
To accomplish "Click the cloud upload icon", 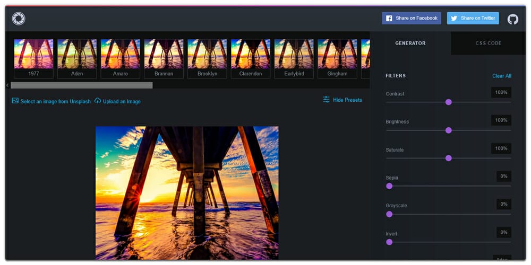I will point(98,101).
